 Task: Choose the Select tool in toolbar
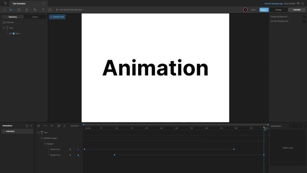11,10
